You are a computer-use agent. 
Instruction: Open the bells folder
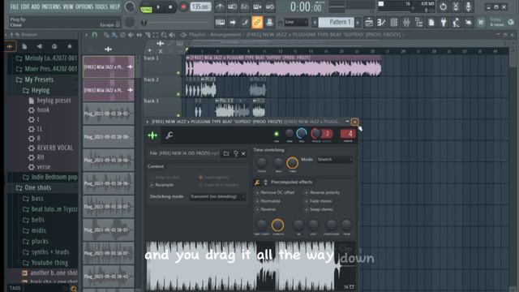coord(38,220)
